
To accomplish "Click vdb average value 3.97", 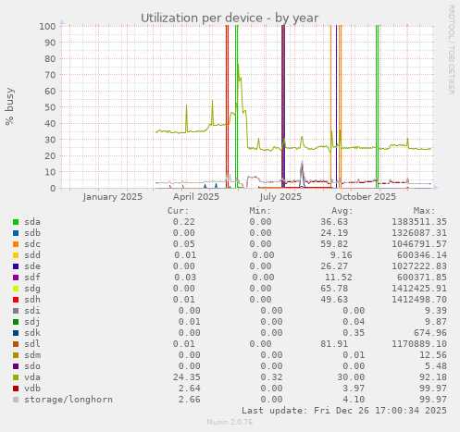I will [x=354, y=389].
